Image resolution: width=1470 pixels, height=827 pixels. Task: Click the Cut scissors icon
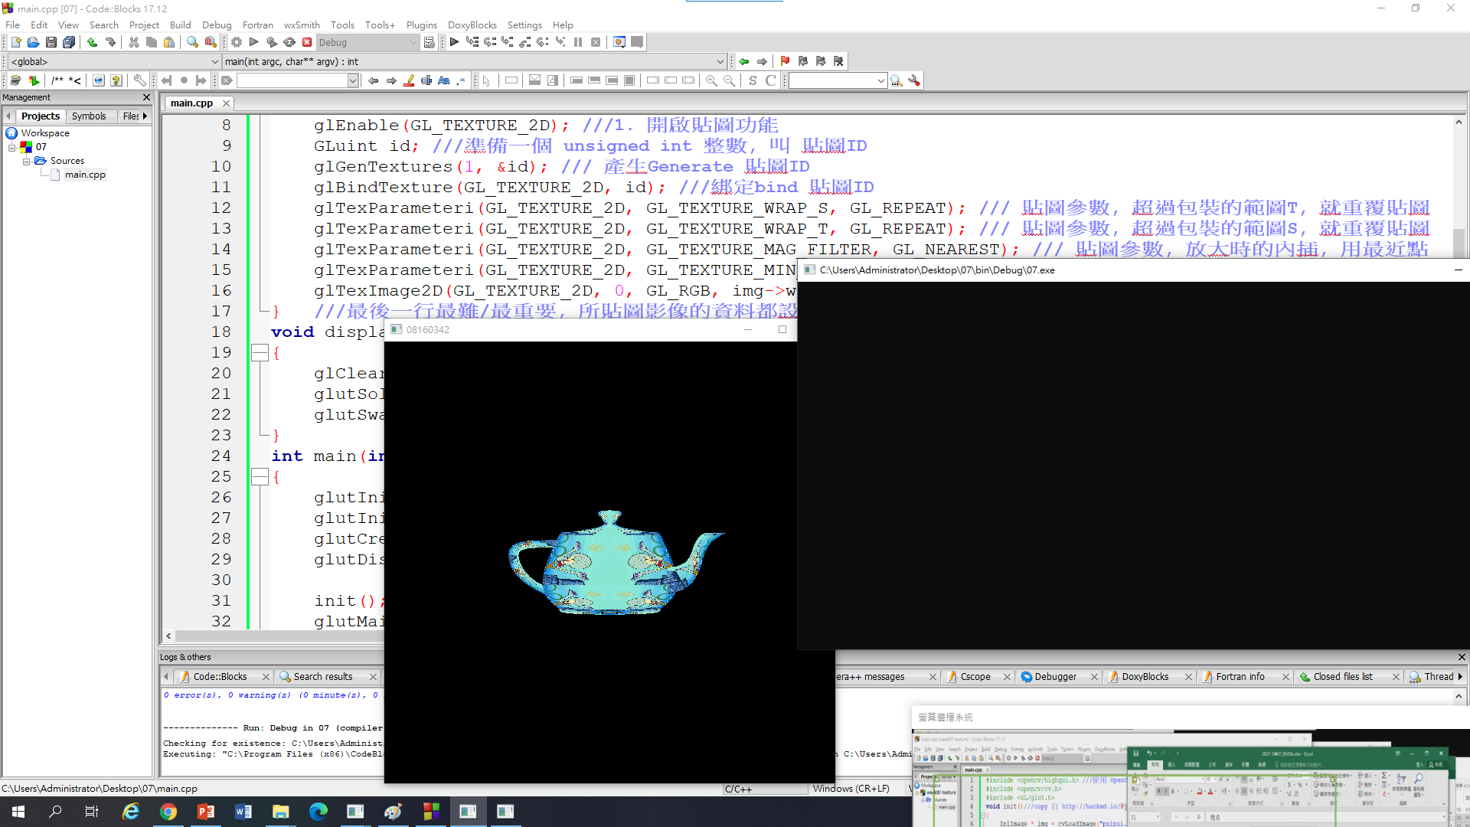pos(134,42)
